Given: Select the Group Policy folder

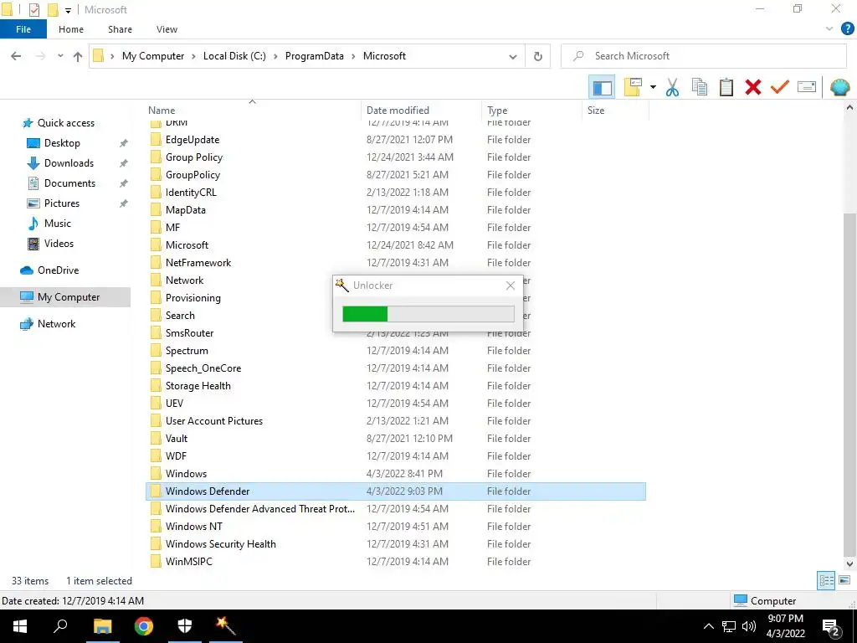Looking at the screenshot, I should click(194, 157).
